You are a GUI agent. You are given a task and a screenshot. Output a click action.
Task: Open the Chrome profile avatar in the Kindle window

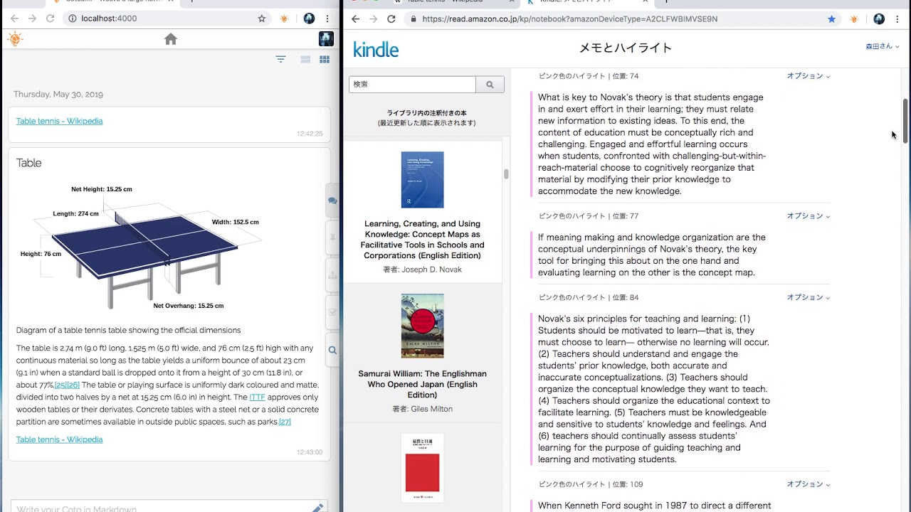[879, 19]
